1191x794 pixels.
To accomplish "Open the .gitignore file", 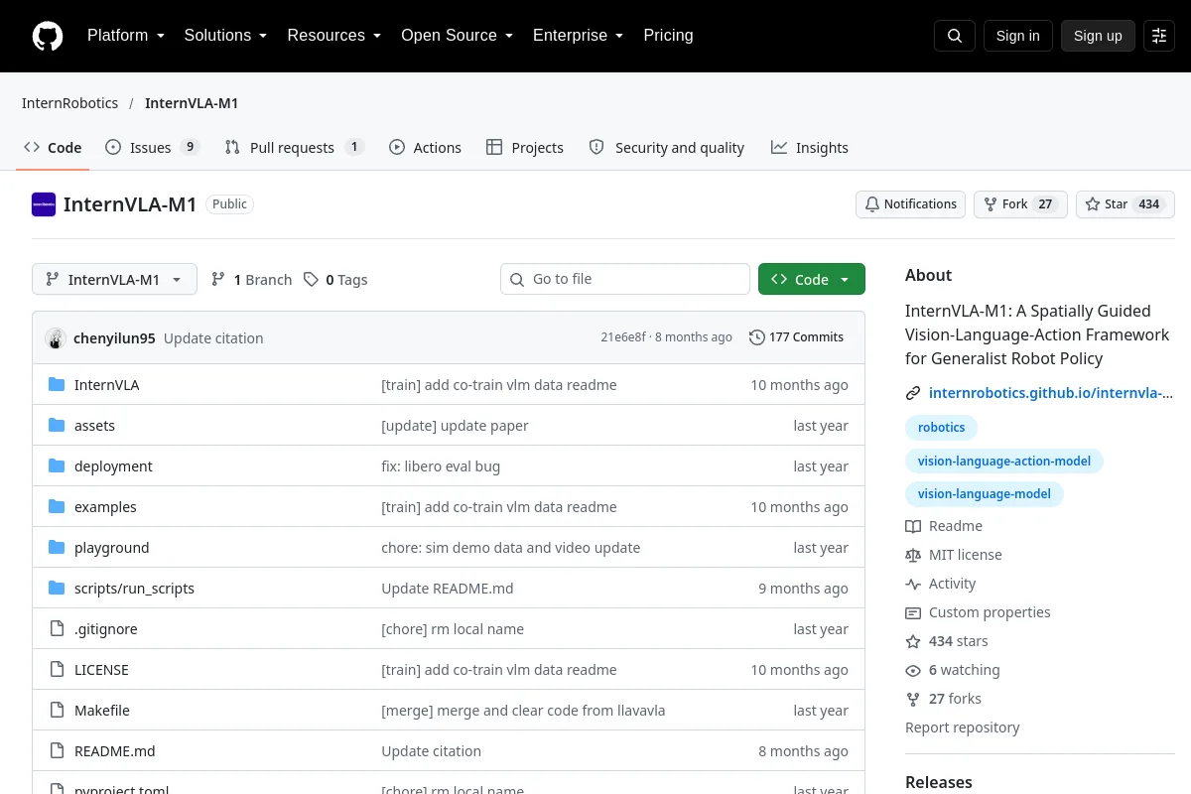I will (x=105, y=629).
